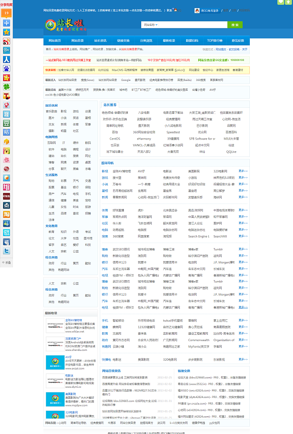Open the 网站提交 quick link

pos(221,49)
